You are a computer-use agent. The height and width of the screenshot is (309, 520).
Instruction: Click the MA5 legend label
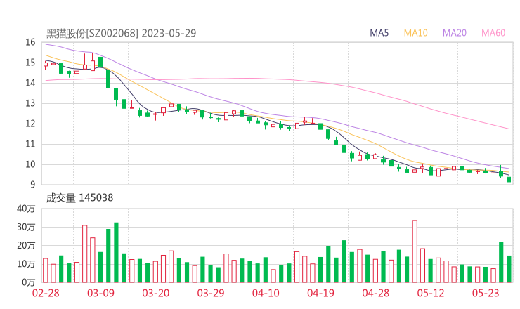pos(379,33)
